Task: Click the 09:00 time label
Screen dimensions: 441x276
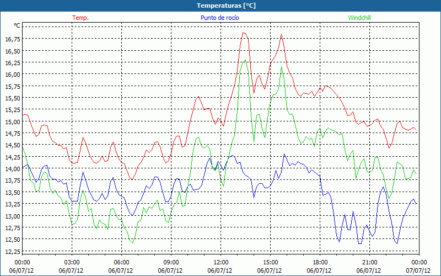Action: click(x=171, y=263)
